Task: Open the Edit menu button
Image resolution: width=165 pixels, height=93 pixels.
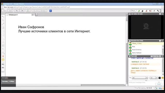Action: coord(10,11)
